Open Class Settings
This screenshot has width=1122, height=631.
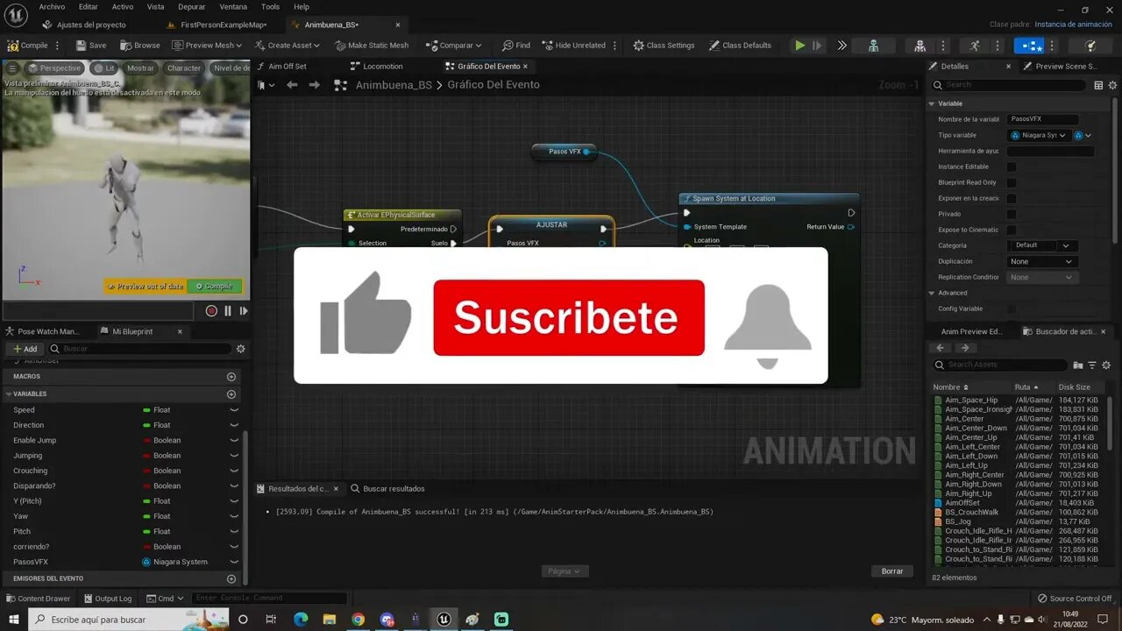(664, 46)
